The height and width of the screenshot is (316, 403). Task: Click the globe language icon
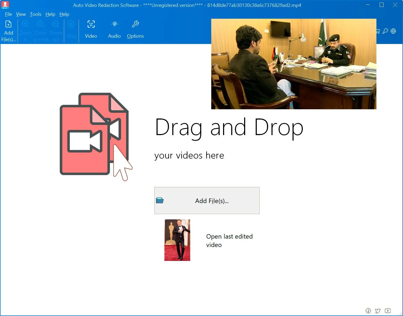point(393,31)
